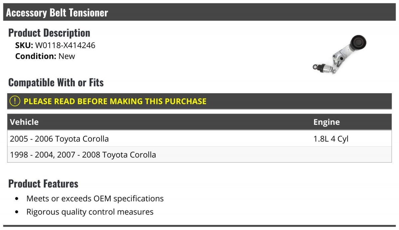Click the 1.8L 4 Cyl engine cell

point(331,139)
